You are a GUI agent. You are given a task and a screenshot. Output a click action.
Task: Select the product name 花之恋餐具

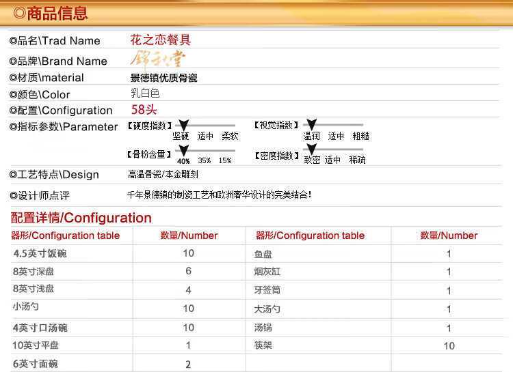pos(160,40)
